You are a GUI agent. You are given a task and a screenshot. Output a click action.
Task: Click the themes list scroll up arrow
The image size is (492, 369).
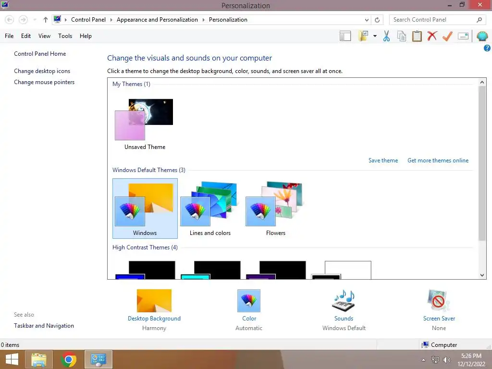click(x=482, y=82)
